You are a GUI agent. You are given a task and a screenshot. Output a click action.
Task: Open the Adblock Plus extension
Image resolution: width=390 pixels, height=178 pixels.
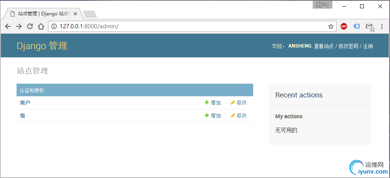click(x=344, y=26)
